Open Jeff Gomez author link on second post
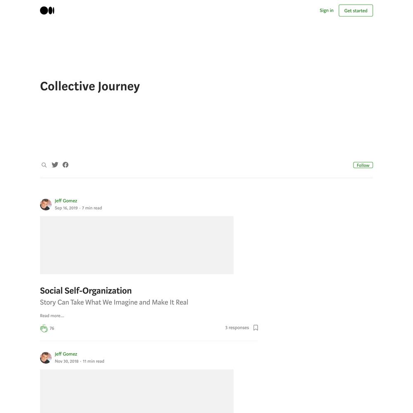Screen dimensions: 413x413 click(66, 354)
